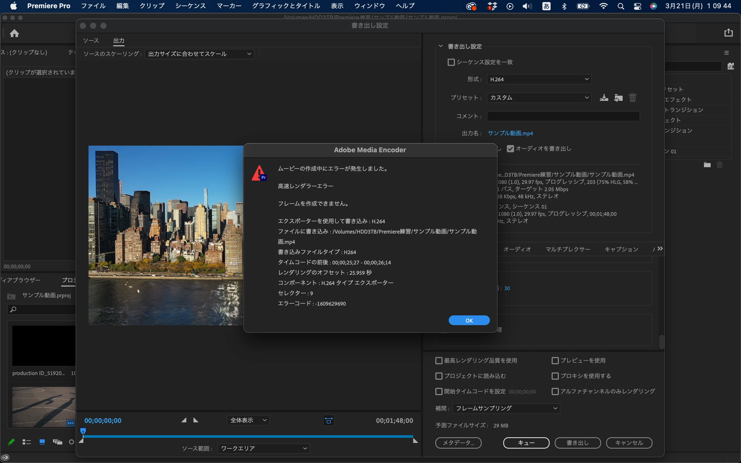Open the プリセット カスタム dropdown
This screenshot has width=741, height=463.
[539, 97]
